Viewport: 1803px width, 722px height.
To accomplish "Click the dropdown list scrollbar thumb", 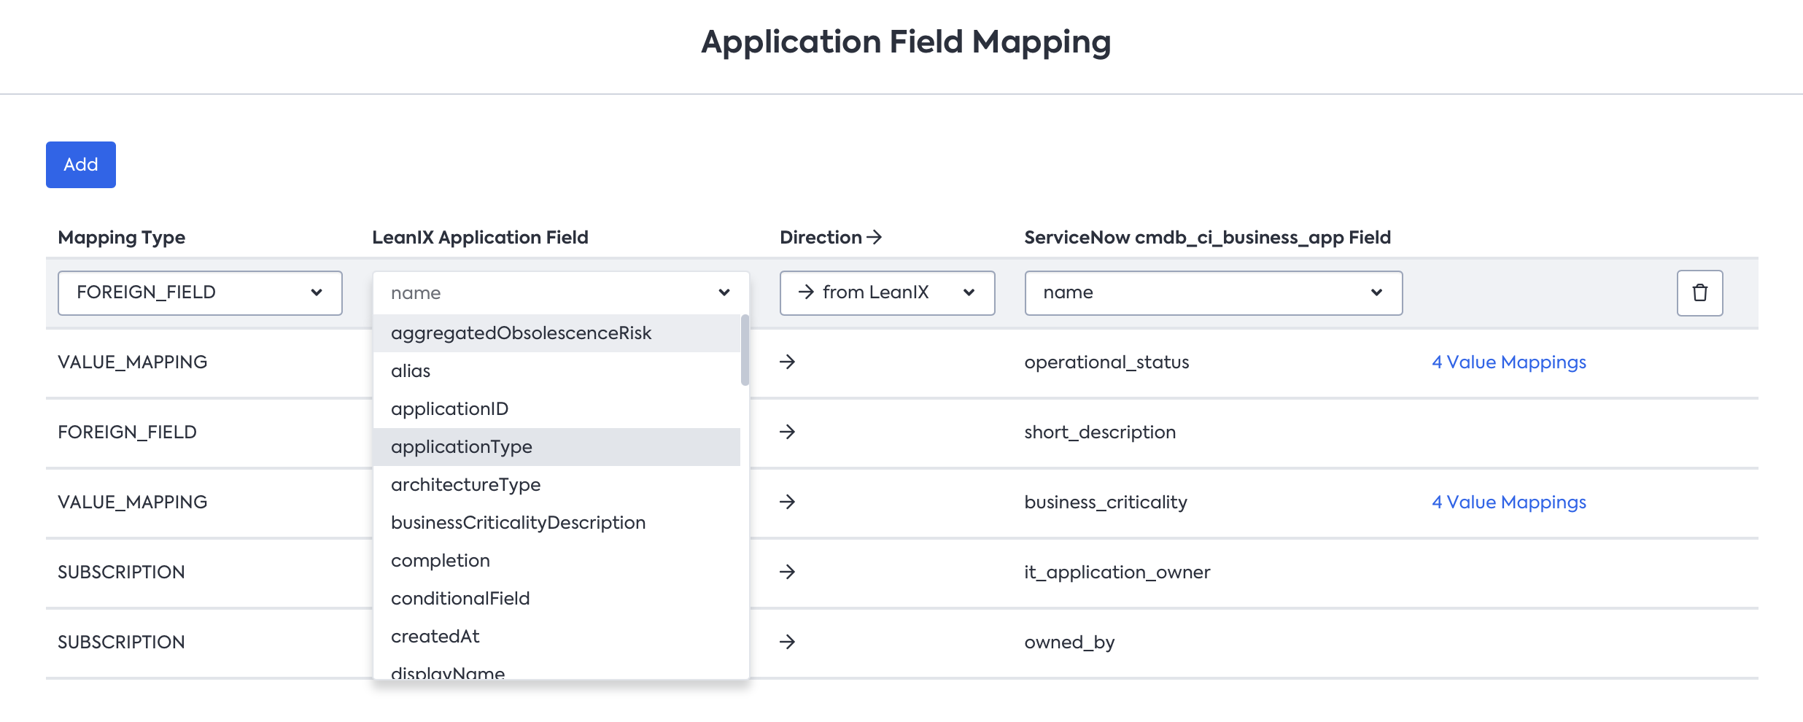I will pos(745,350).
